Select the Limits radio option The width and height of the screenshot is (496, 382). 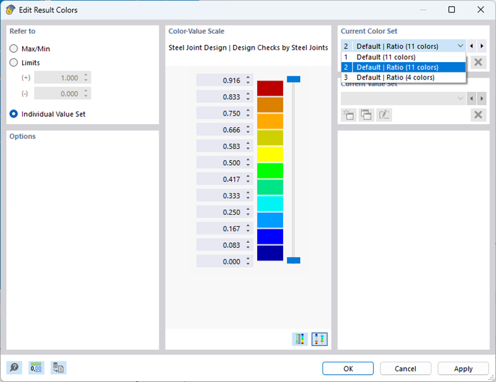coord(14,63)
